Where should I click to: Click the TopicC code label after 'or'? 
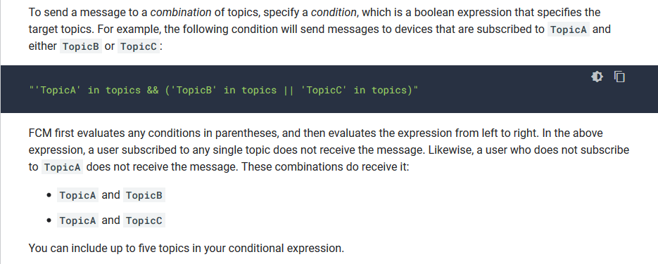click(x=139, y=46)
